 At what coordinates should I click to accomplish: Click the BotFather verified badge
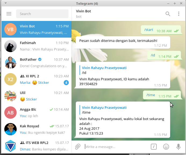40,59
